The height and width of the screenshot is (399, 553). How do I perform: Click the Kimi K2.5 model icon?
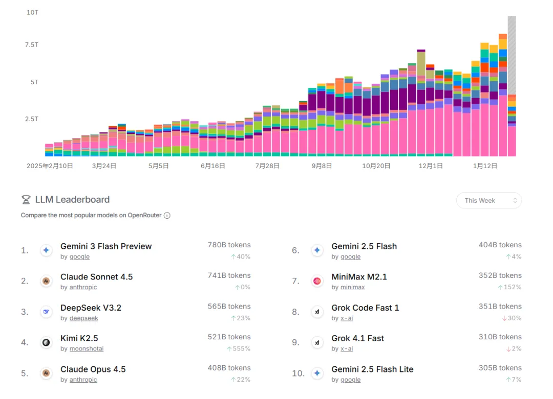pyautogui.click(x=47, y=342)
